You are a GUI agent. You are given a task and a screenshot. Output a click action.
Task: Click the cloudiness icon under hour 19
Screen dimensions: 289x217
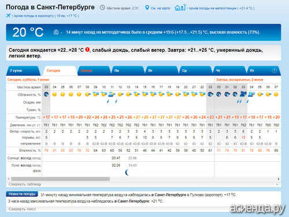coord(178,94)
